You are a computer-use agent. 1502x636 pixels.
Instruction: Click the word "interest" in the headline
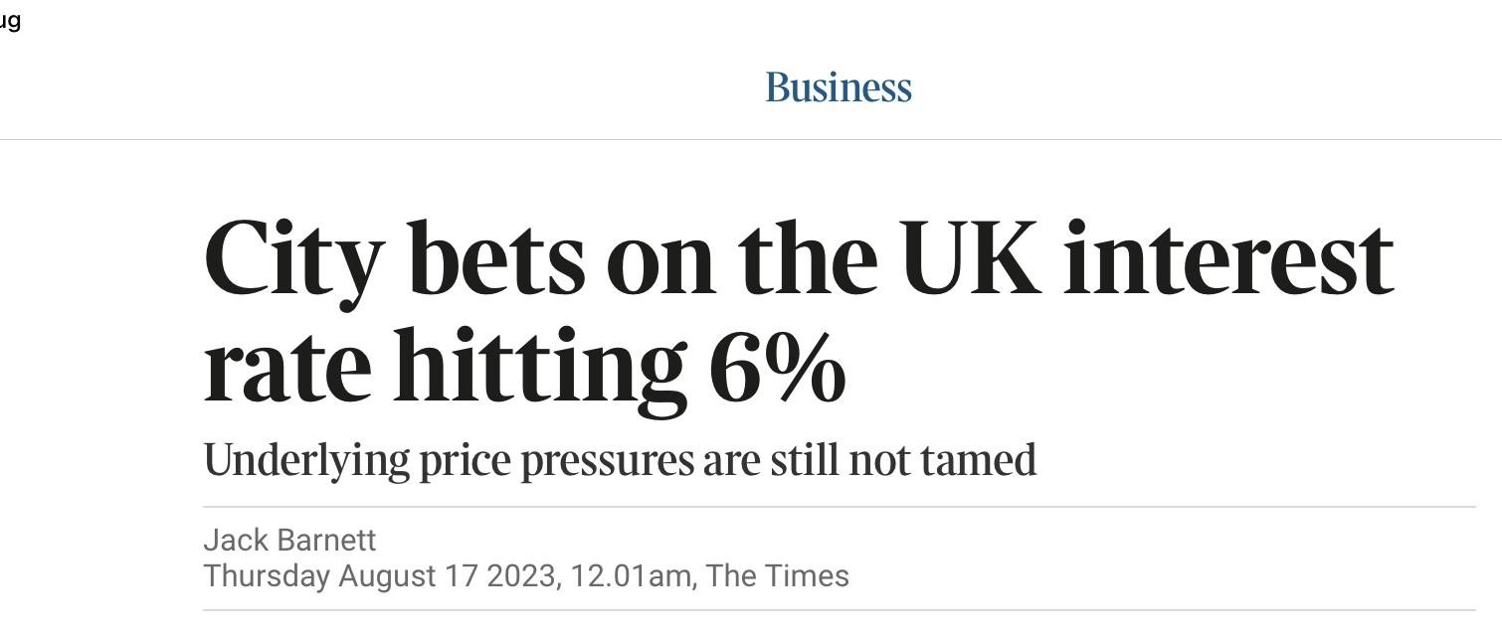[x=1227, y=260]
